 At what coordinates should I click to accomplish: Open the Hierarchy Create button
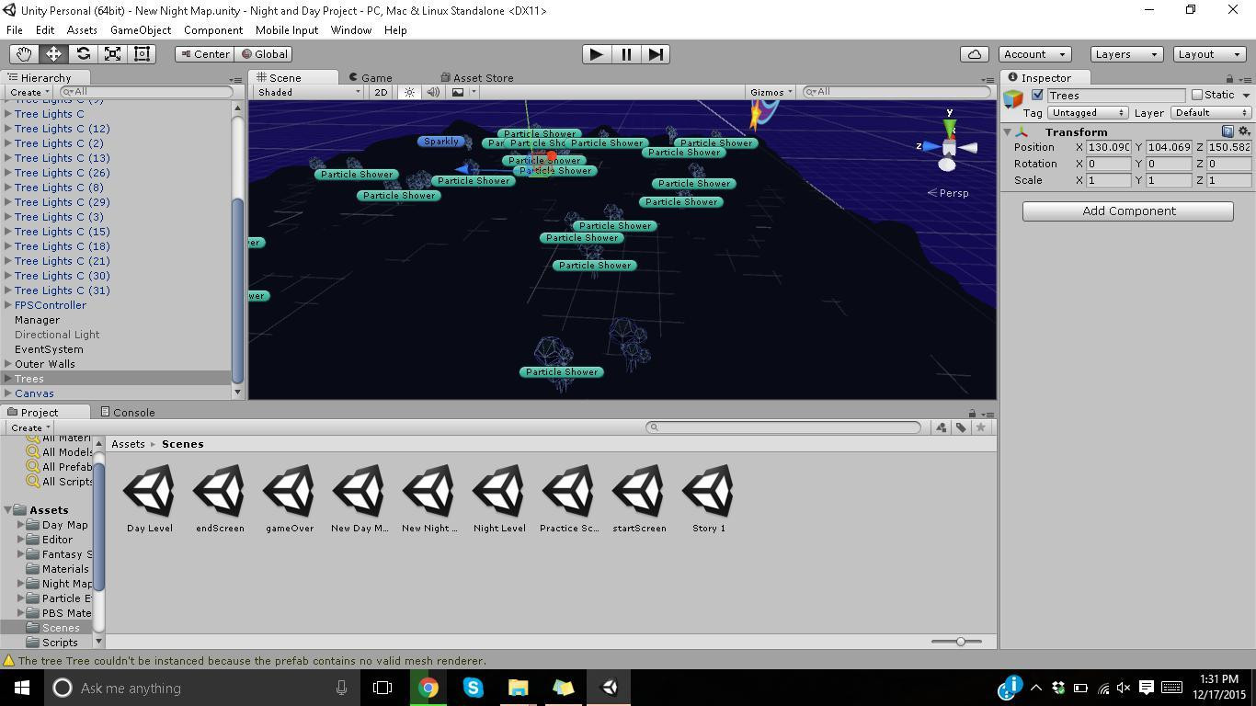coord(29,92)
